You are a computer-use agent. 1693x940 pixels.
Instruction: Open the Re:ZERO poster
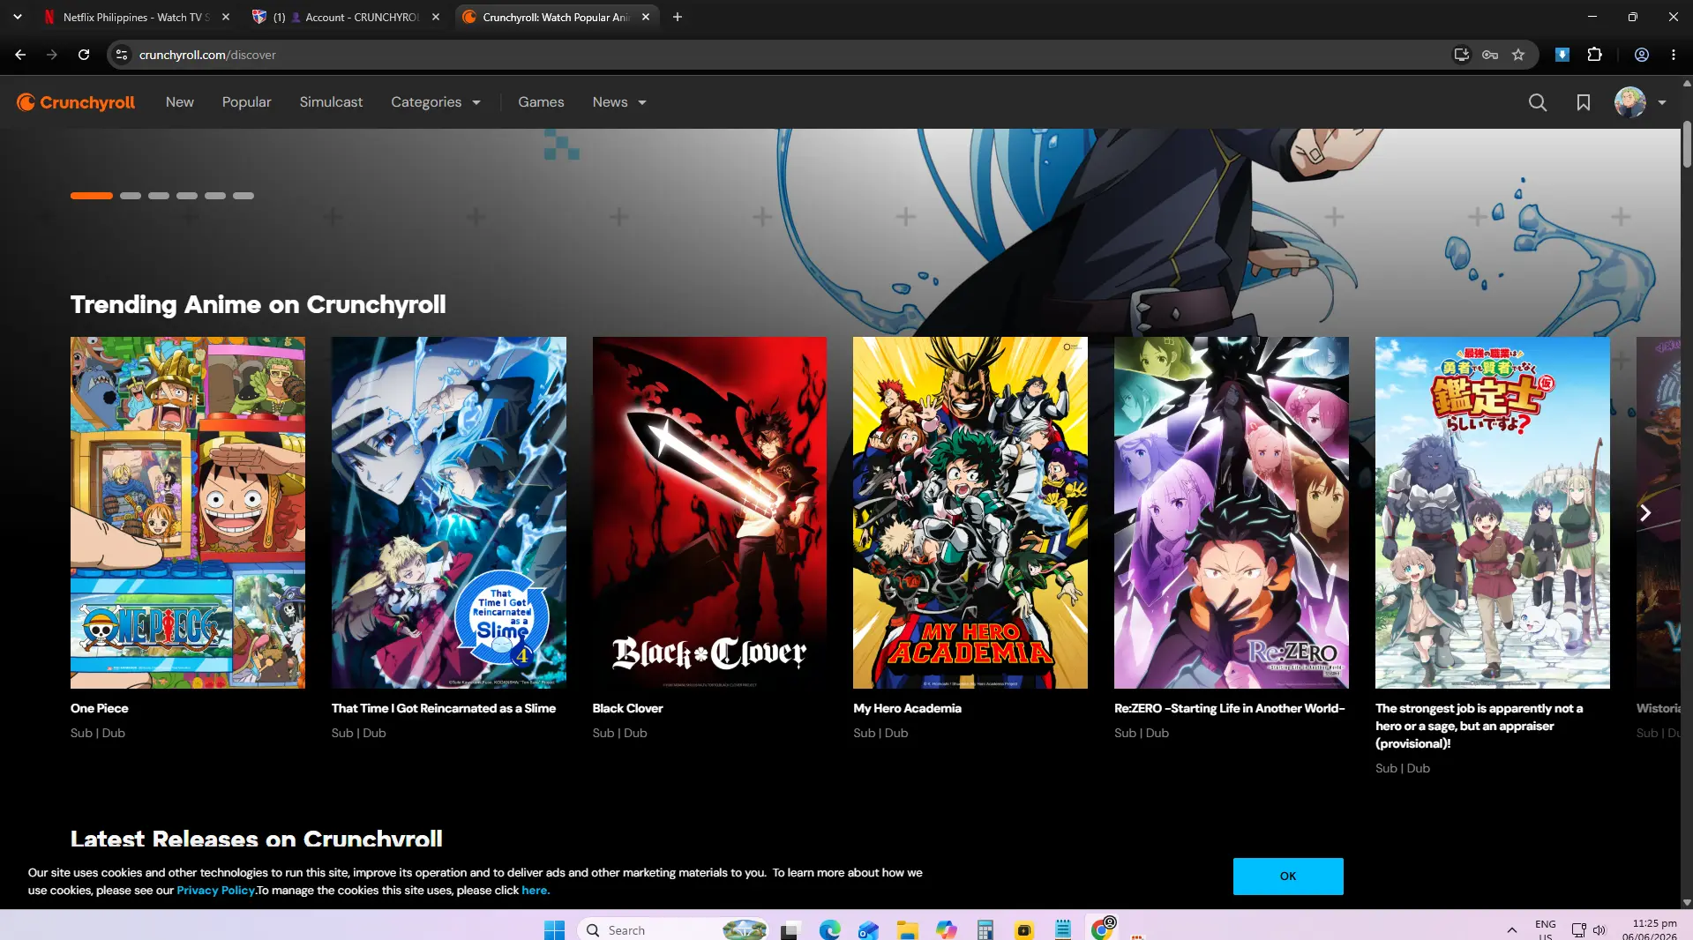point(1232,512)
